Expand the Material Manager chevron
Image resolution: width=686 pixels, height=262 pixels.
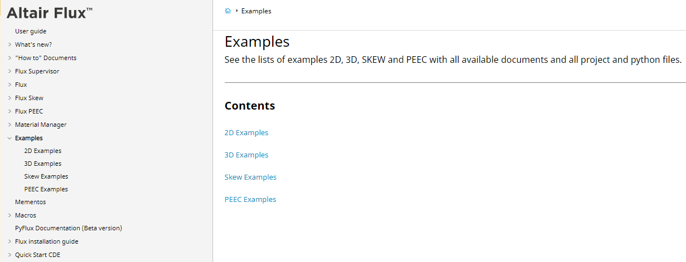(x=9, y=125)
